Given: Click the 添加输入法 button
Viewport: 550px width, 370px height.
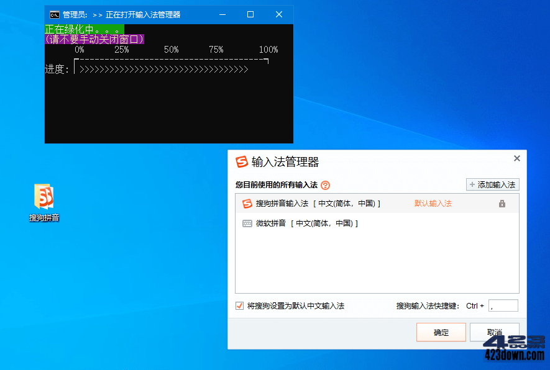Looking at the screenshot, I should click(493, 184).
